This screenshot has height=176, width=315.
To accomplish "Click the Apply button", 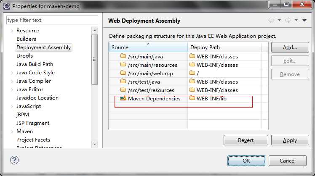I will point(290,140).
